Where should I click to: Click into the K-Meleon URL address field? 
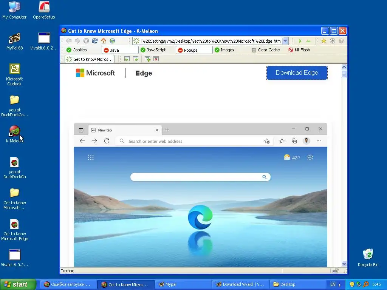coord(211,41)
